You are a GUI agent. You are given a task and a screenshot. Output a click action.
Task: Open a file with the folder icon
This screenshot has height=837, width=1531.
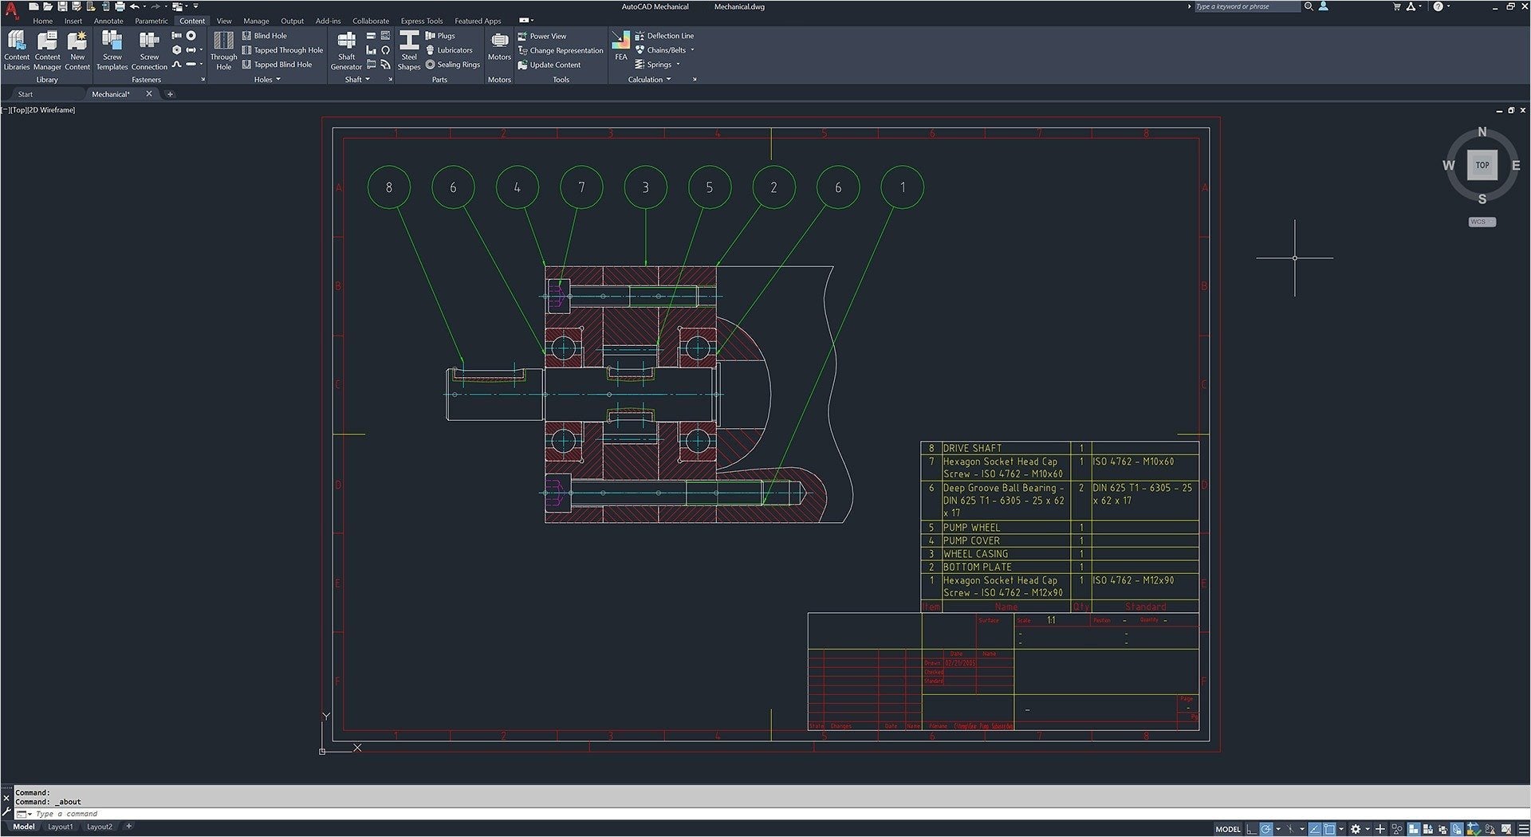pos(48,6)
